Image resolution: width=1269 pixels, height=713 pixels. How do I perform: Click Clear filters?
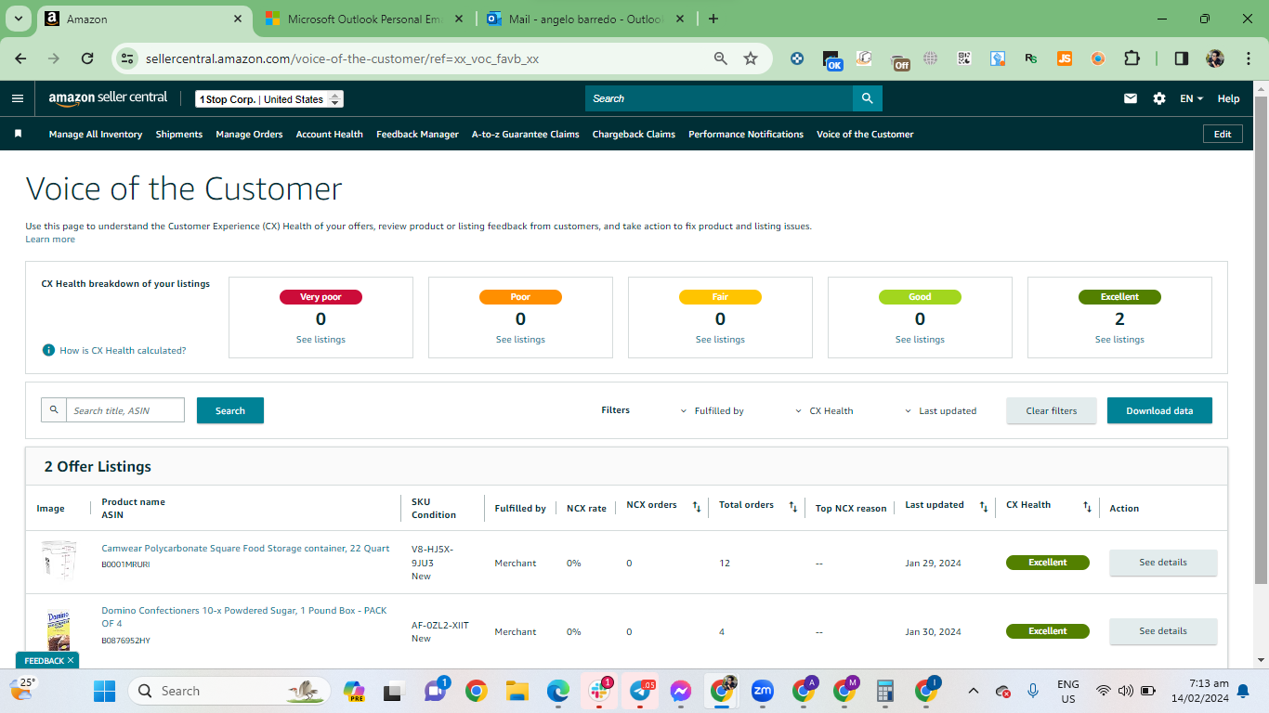pos(1052,410)
